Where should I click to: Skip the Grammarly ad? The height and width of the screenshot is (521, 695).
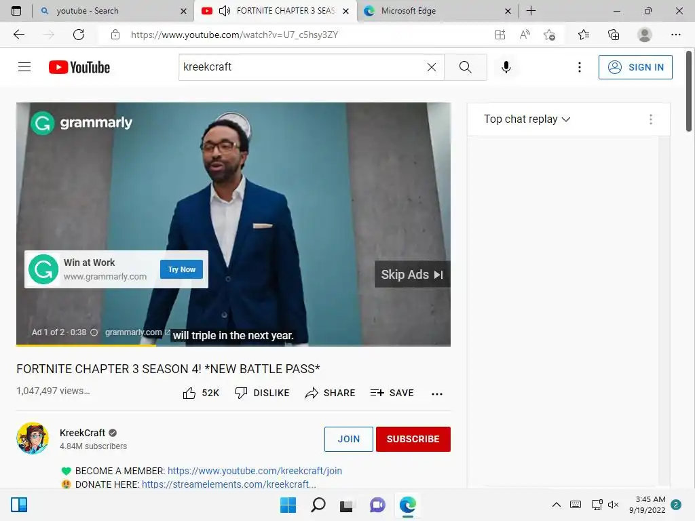[412, 274]
